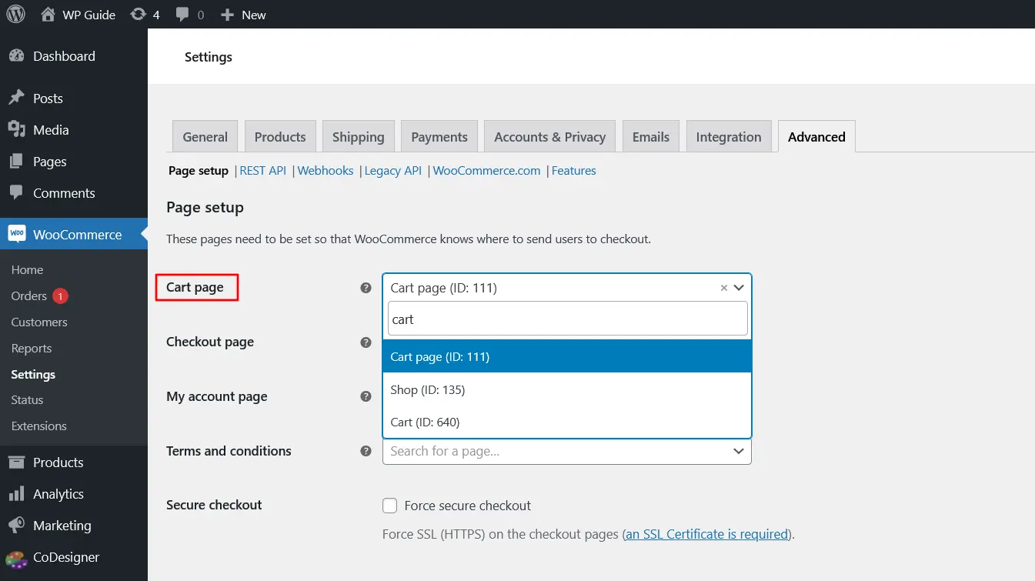
Task: Select the Advanced tab
Action: [x=816, y=137]
